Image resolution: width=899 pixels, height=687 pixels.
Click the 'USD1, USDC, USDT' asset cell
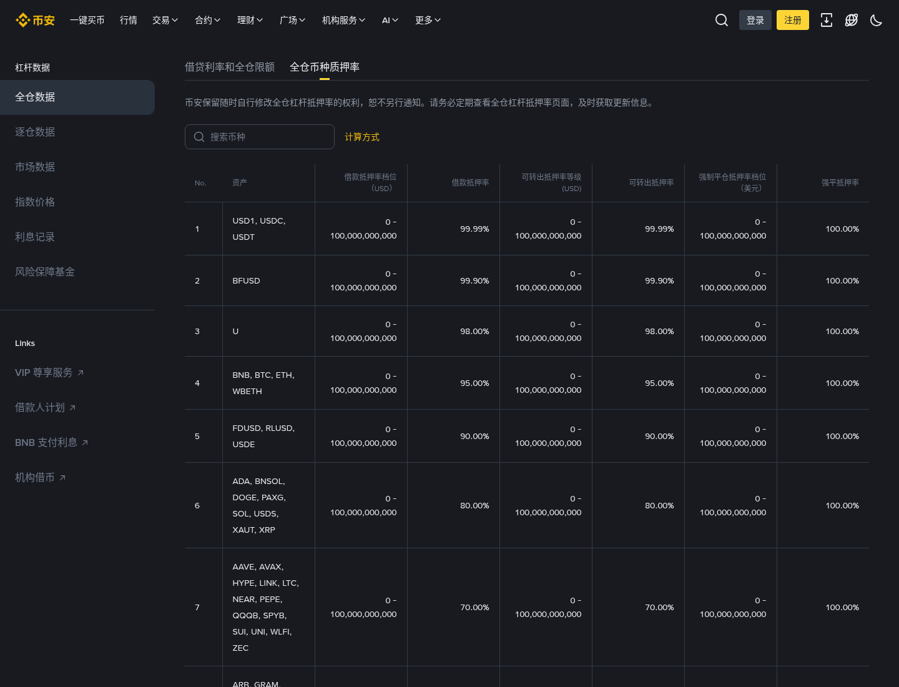coord(268,229)
